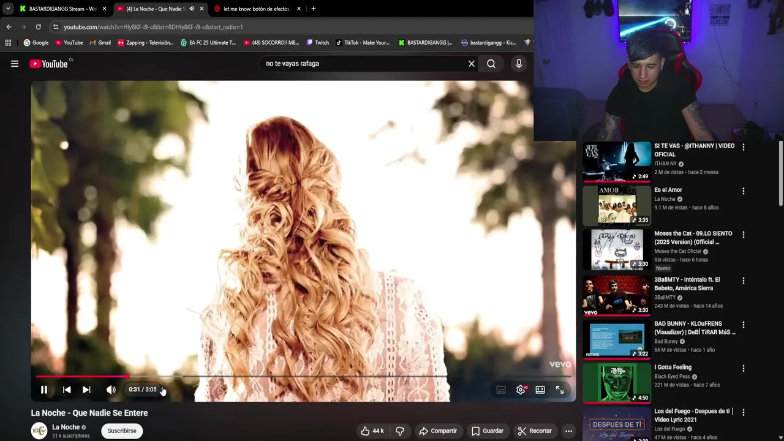Subscribe to La Noche via Suscribirse
784x441 pixels.
pos(122,431)
